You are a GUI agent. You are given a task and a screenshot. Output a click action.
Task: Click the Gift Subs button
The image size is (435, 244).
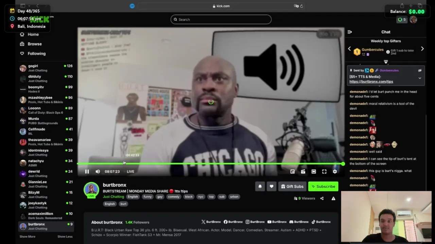click(292, 186)
